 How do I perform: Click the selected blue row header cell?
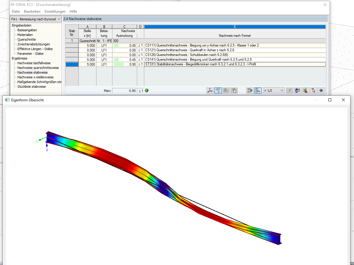[x=72, y=64]
